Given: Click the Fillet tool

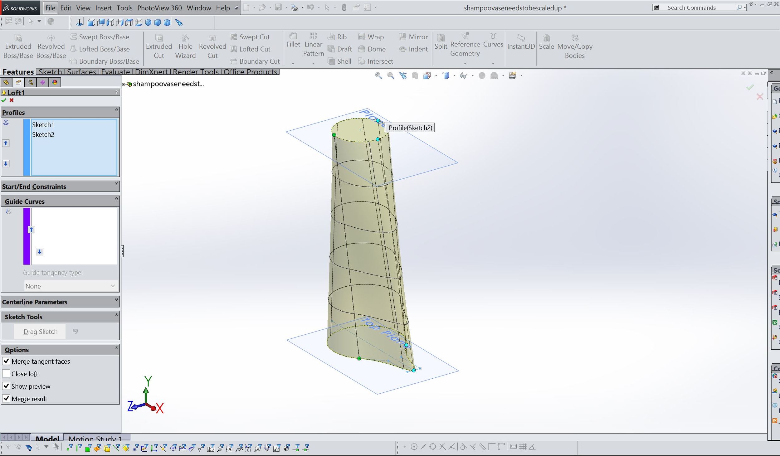Looking at the screenshot, I should coord(293,40).
